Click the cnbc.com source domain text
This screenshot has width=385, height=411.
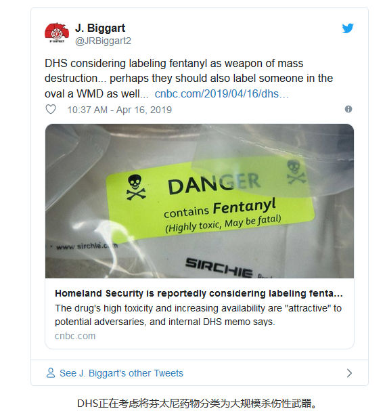(75, 336)
